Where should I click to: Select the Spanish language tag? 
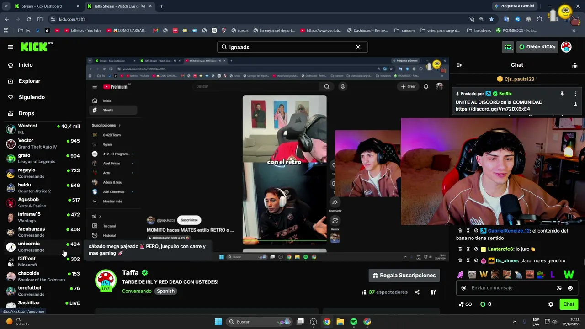[x=165, y=291]
